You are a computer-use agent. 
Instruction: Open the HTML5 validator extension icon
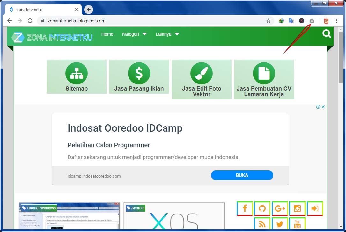click(326, 20)
